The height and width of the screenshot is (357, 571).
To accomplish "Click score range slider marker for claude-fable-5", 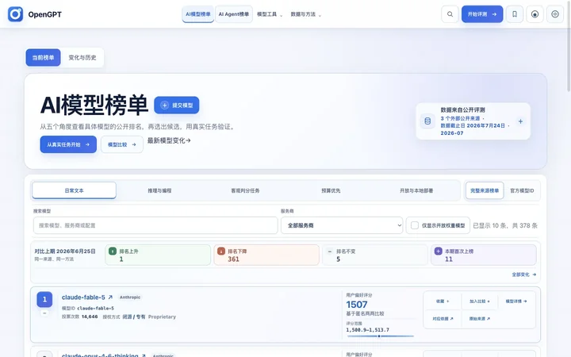I will click(x=379, y=336).
